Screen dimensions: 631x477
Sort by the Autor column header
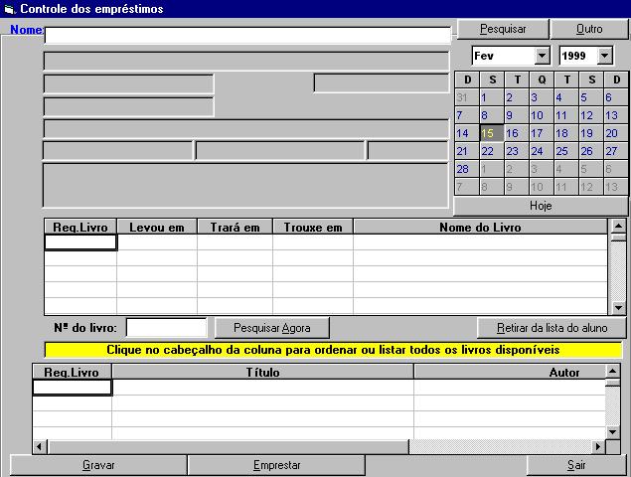pos(509,373)
